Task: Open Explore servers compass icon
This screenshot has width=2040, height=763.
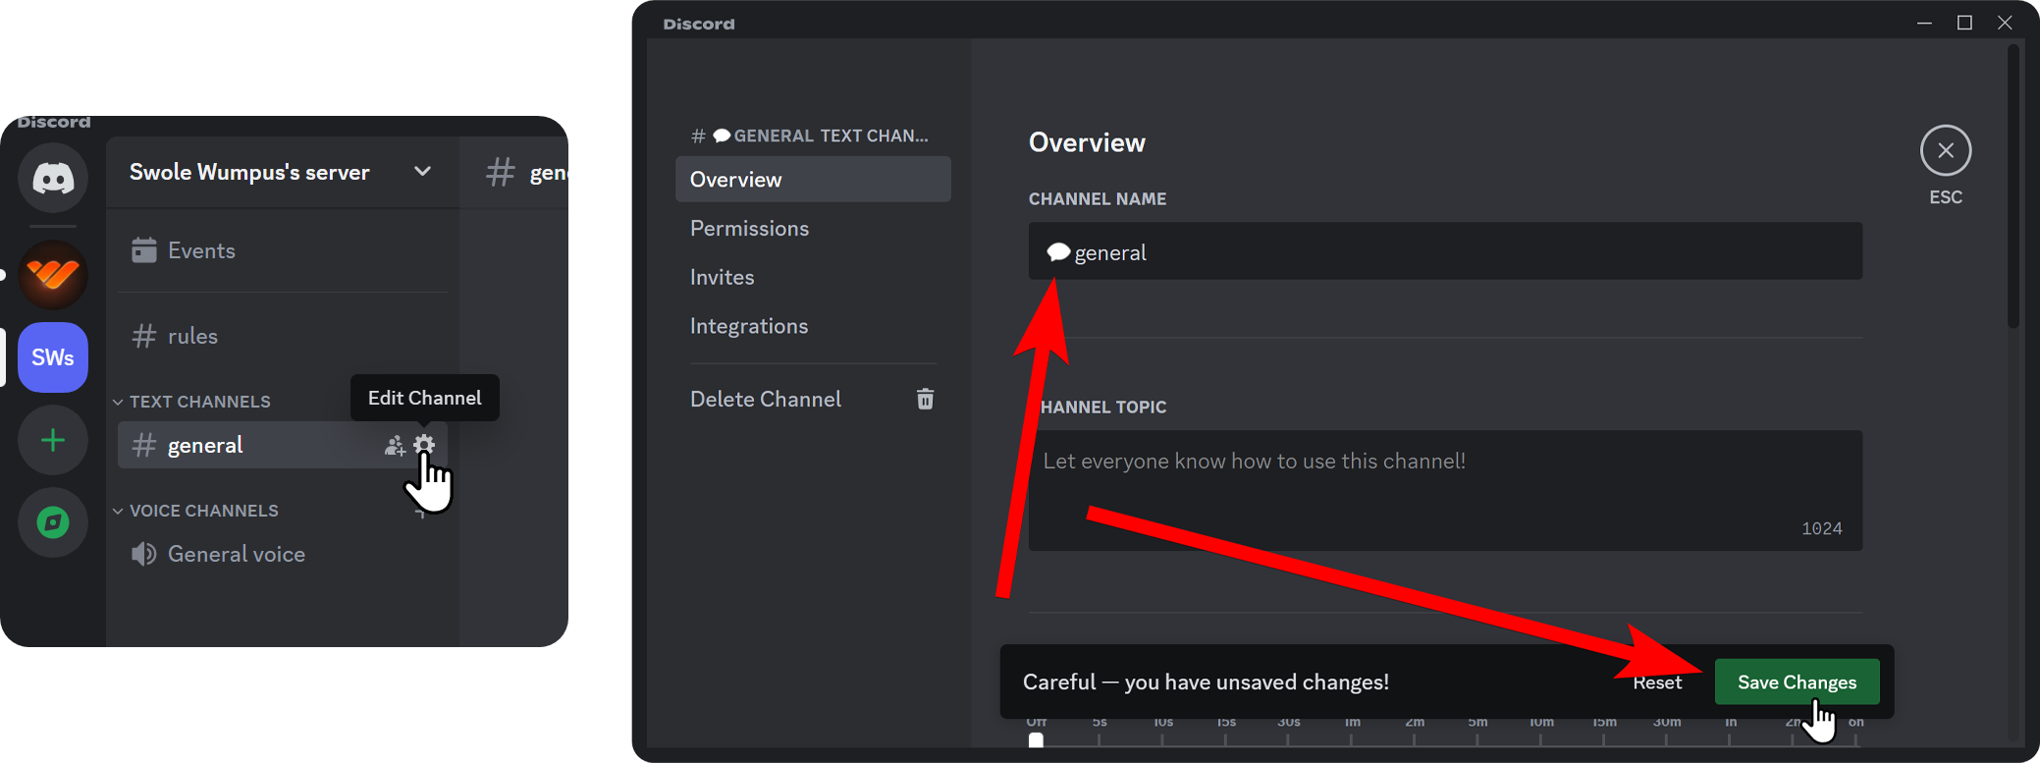Action: coord(53,522)
